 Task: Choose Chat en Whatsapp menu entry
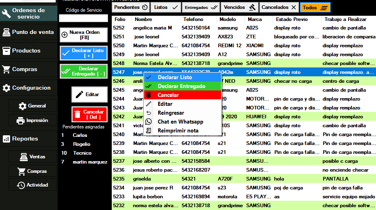[182, 122]
